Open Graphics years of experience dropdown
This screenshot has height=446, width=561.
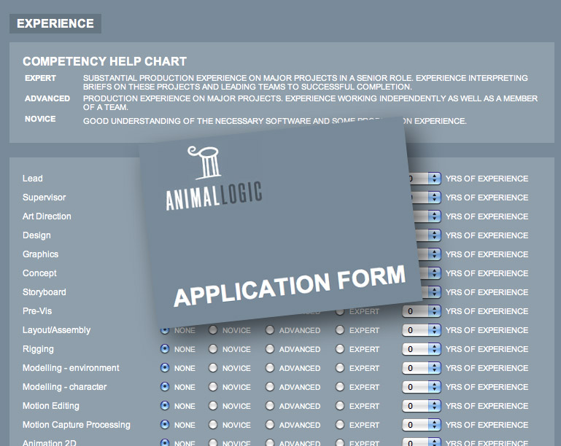[429, 254]
